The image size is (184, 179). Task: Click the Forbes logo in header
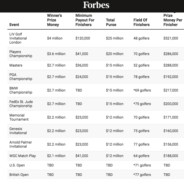pos(96,5)
